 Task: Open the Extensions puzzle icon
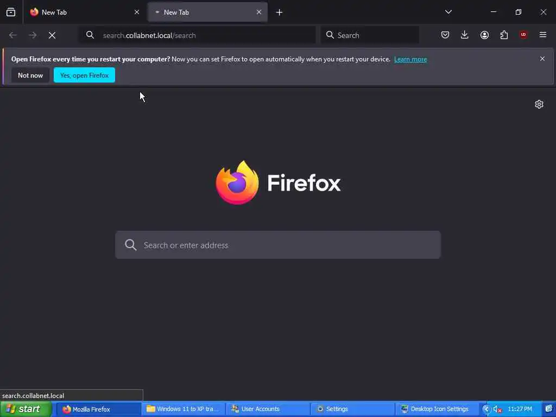(504, 35)
